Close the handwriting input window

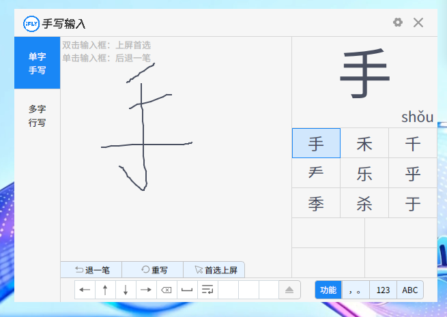click(418, 22)
